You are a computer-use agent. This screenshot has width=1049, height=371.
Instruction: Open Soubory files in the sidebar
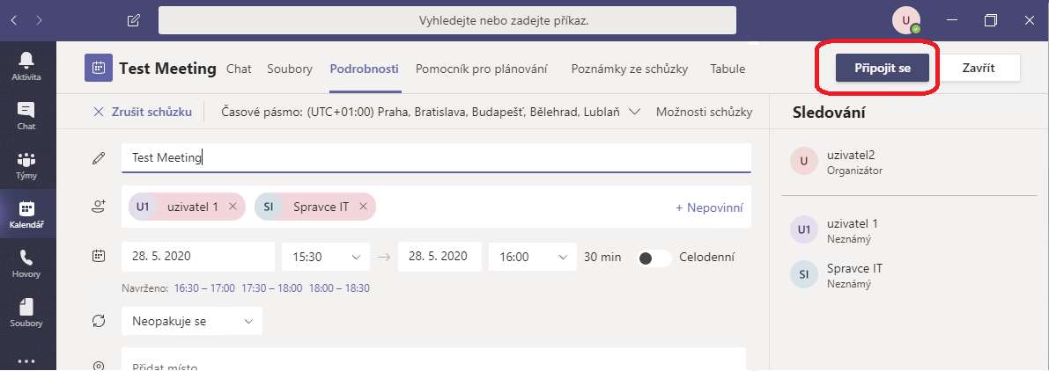(26, 312)
